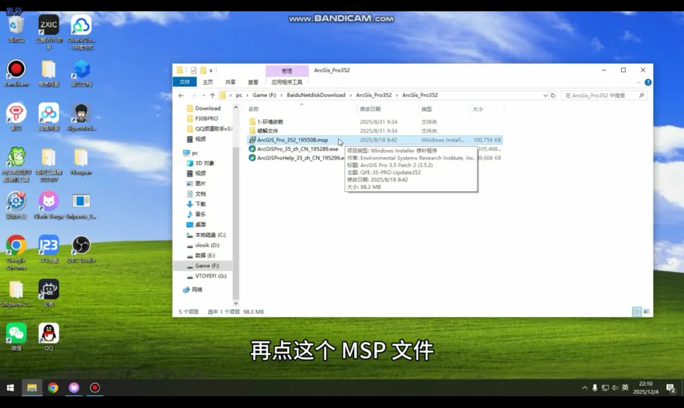
Task: Click Chrome in the taskbar
Action: click(53, 388)
